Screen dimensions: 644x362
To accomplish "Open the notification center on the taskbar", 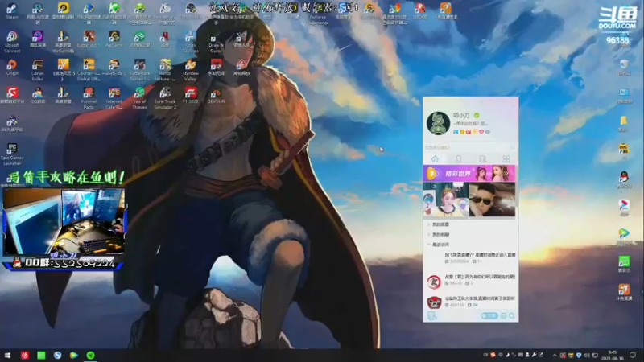I will tap(633, 355).
